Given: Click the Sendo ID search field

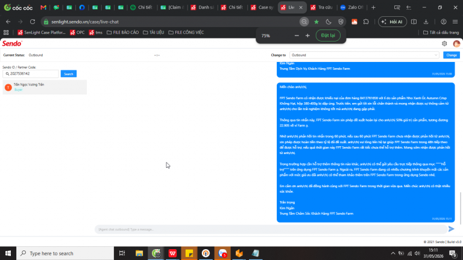Looking at the screenshot, I should (31, 73).
